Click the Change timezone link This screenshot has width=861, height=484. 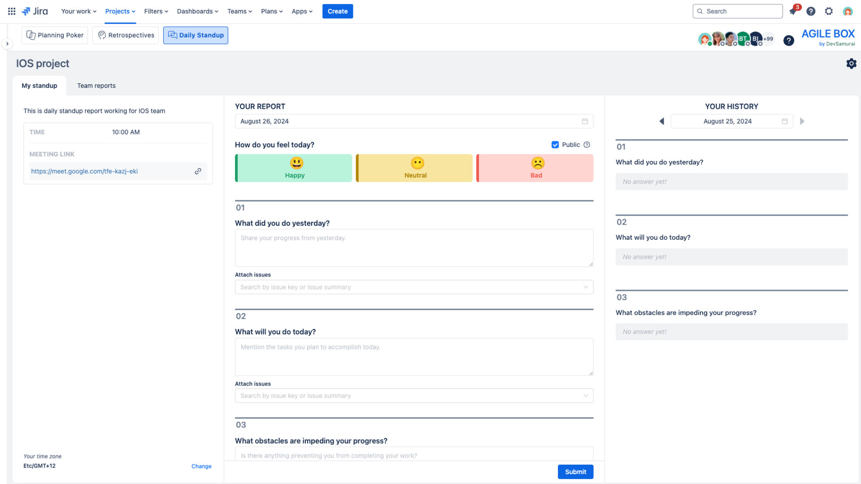point(201,466)
